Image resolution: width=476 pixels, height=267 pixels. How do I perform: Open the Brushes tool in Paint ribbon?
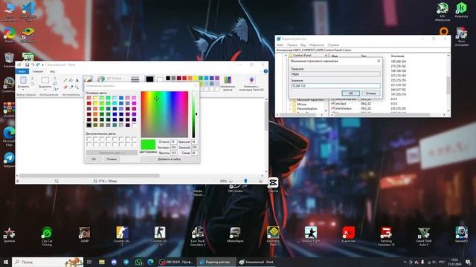point(88,79)
